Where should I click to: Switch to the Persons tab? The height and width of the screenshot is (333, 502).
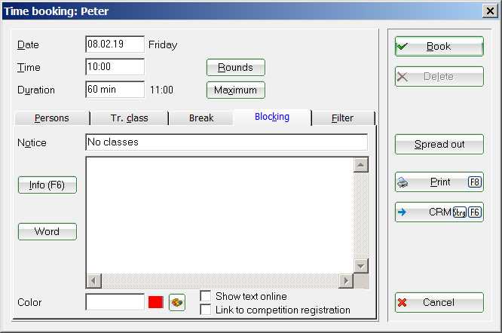coord(52,118)
